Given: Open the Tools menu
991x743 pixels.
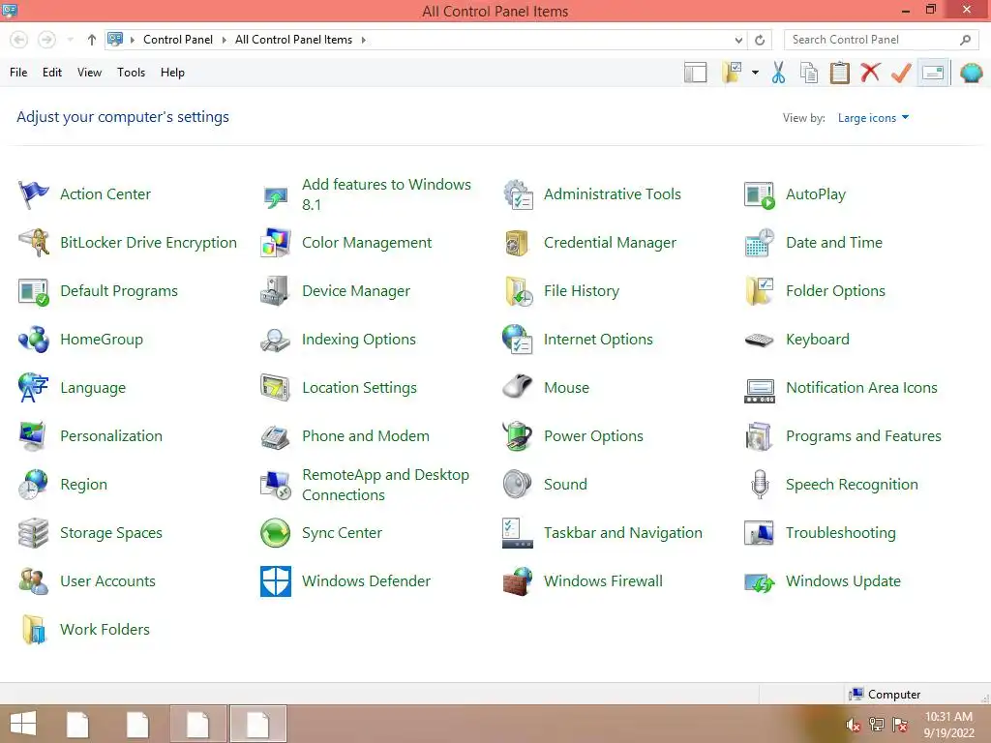Looking at the screenshot, I should (x=131, y=73).
